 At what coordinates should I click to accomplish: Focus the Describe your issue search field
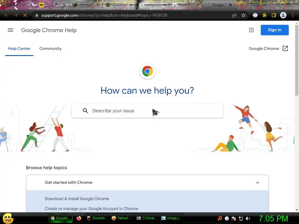[x=147, y=111]
